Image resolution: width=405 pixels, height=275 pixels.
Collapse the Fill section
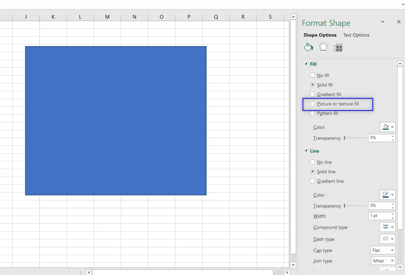click(306, 64)
